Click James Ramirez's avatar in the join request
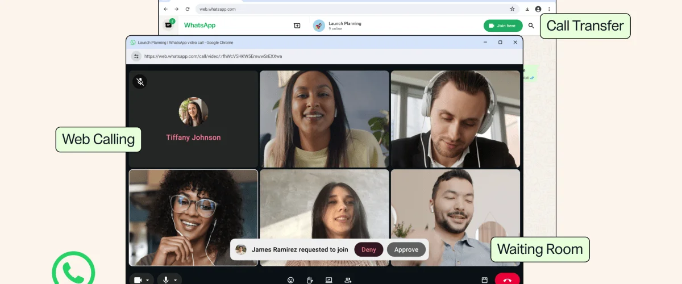Viewport: 682px width, 284px height. click(x=241, y=249)
